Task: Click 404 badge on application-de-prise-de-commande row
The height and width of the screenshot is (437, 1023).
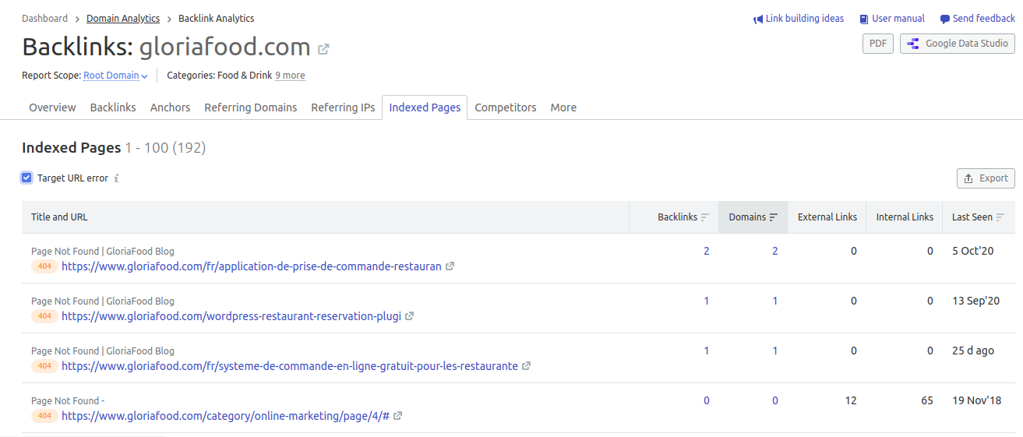Action: [44, 266]
